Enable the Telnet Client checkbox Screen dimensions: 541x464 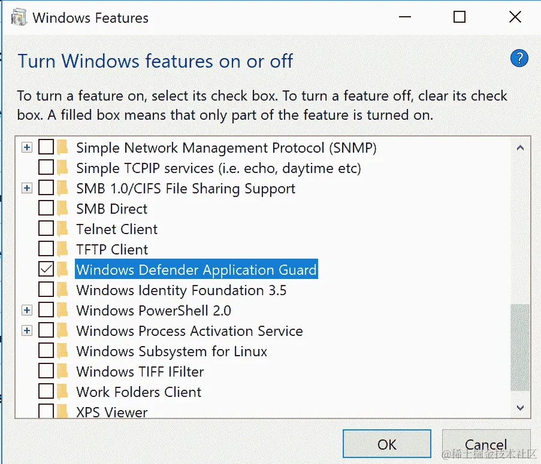46,228
